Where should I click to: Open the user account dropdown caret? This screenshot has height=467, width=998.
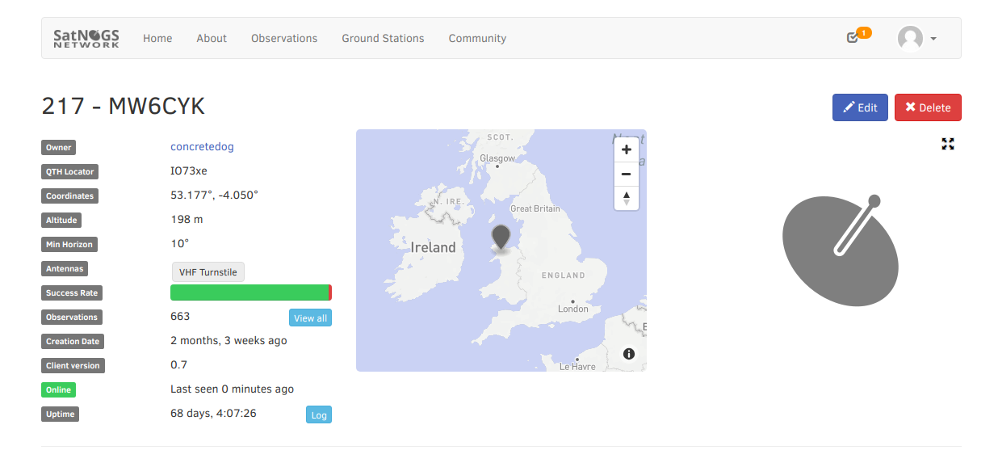tap(933, 39)
